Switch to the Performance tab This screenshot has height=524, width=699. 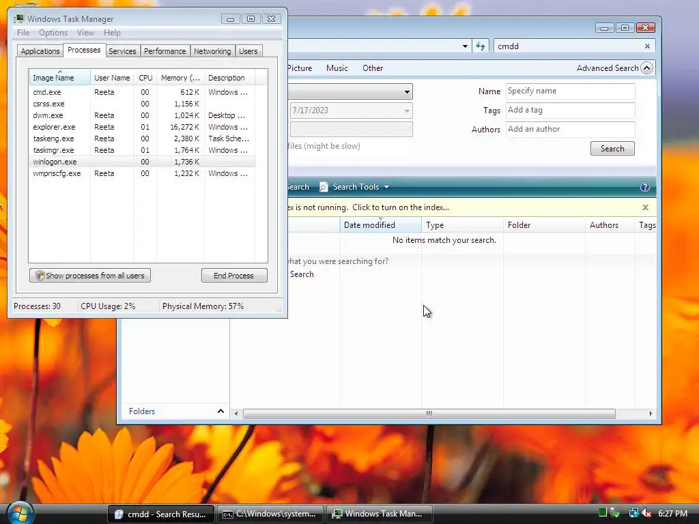[x=165, y=51]
